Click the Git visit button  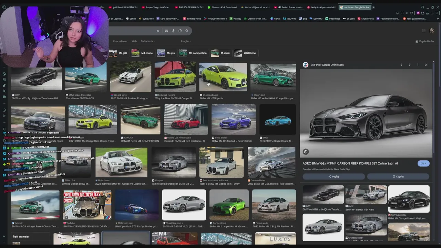pos(423,164)
